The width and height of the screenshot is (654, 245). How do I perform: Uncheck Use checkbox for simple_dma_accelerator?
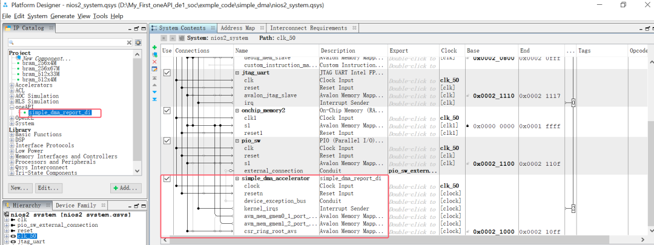(167, 178)
